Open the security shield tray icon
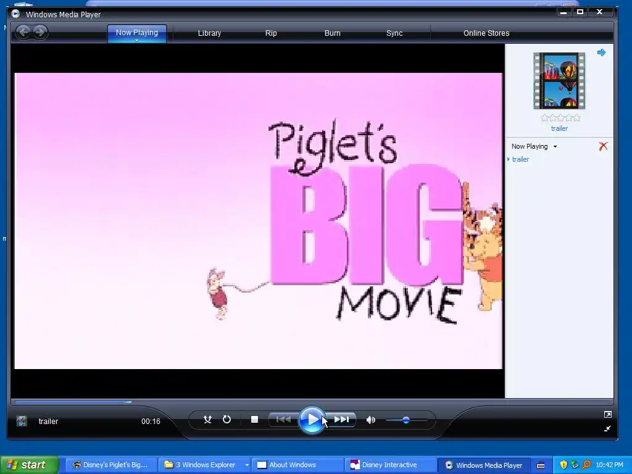This screenshot has width=632, height=474. tap(563, 465)
